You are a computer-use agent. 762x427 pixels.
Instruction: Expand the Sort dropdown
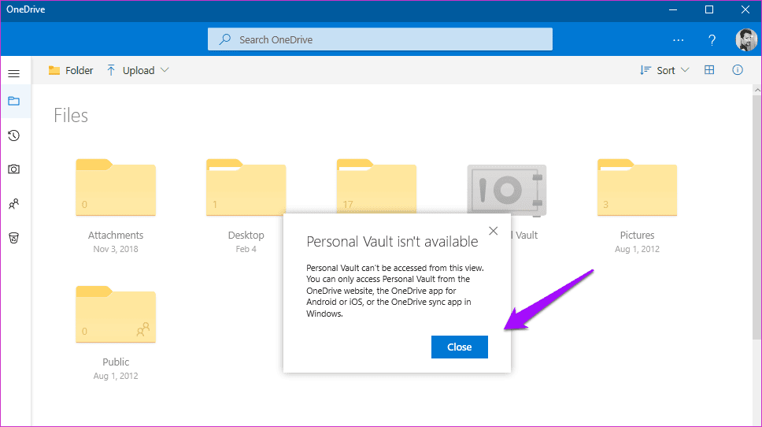[664, 71]
